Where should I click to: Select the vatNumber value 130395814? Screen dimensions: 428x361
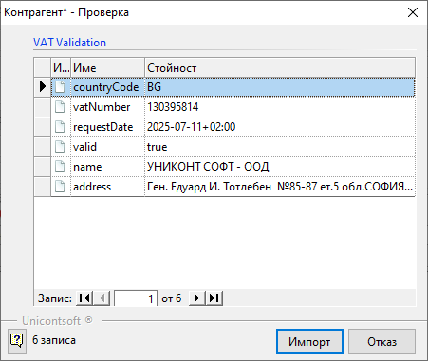pos(173,107)
